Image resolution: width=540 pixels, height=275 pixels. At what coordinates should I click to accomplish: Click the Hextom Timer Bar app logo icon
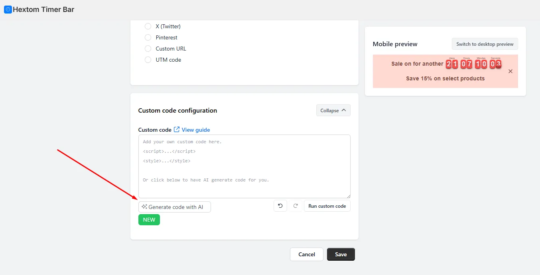click(8, 10)
